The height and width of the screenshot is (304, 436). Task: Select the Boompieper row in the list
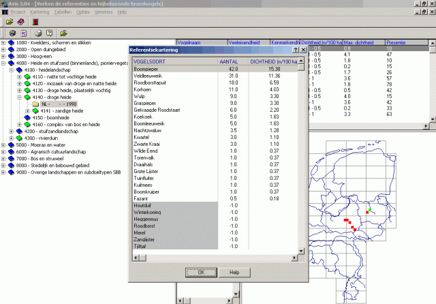pyautogui.click(x=215, y=69)
